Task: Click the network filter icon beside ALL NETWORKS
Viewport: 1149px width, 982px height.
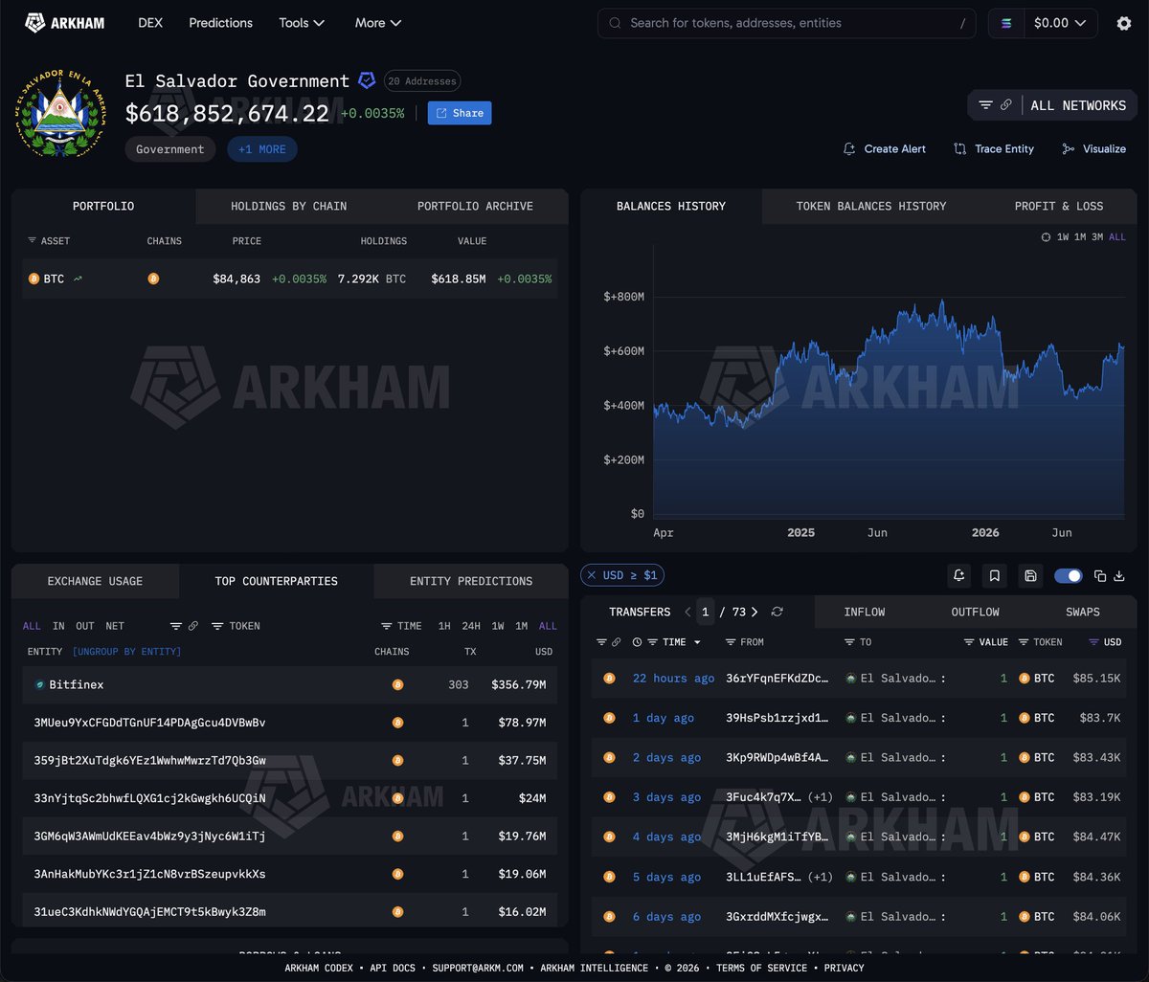Action: tap(985, 105)
